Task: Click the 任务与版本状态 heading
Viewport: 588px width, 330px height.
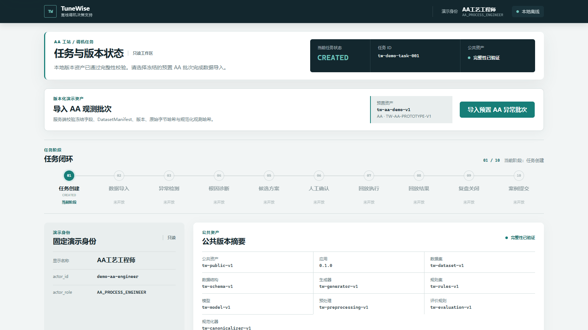Action: pyautogui.click(x=89, y=54)
